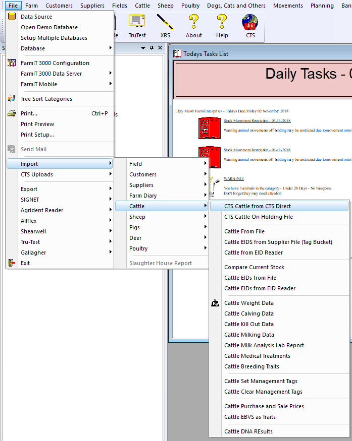This screenshot has height=441, width=352.
Task: Open the Customers menu in menu bar
Action: point(59,6)
